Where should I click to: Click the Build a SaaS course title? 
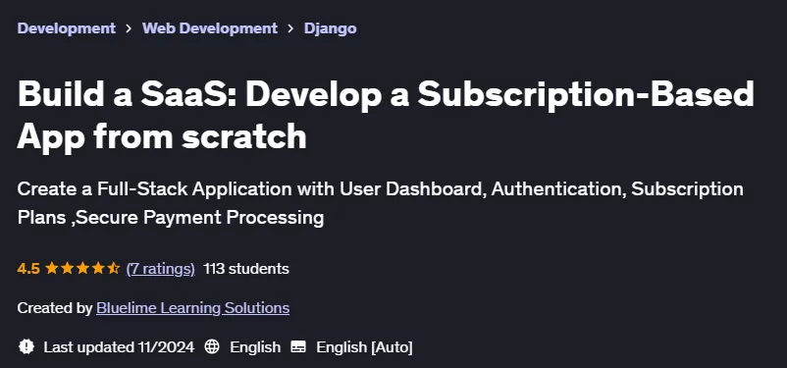pos(386,115)
